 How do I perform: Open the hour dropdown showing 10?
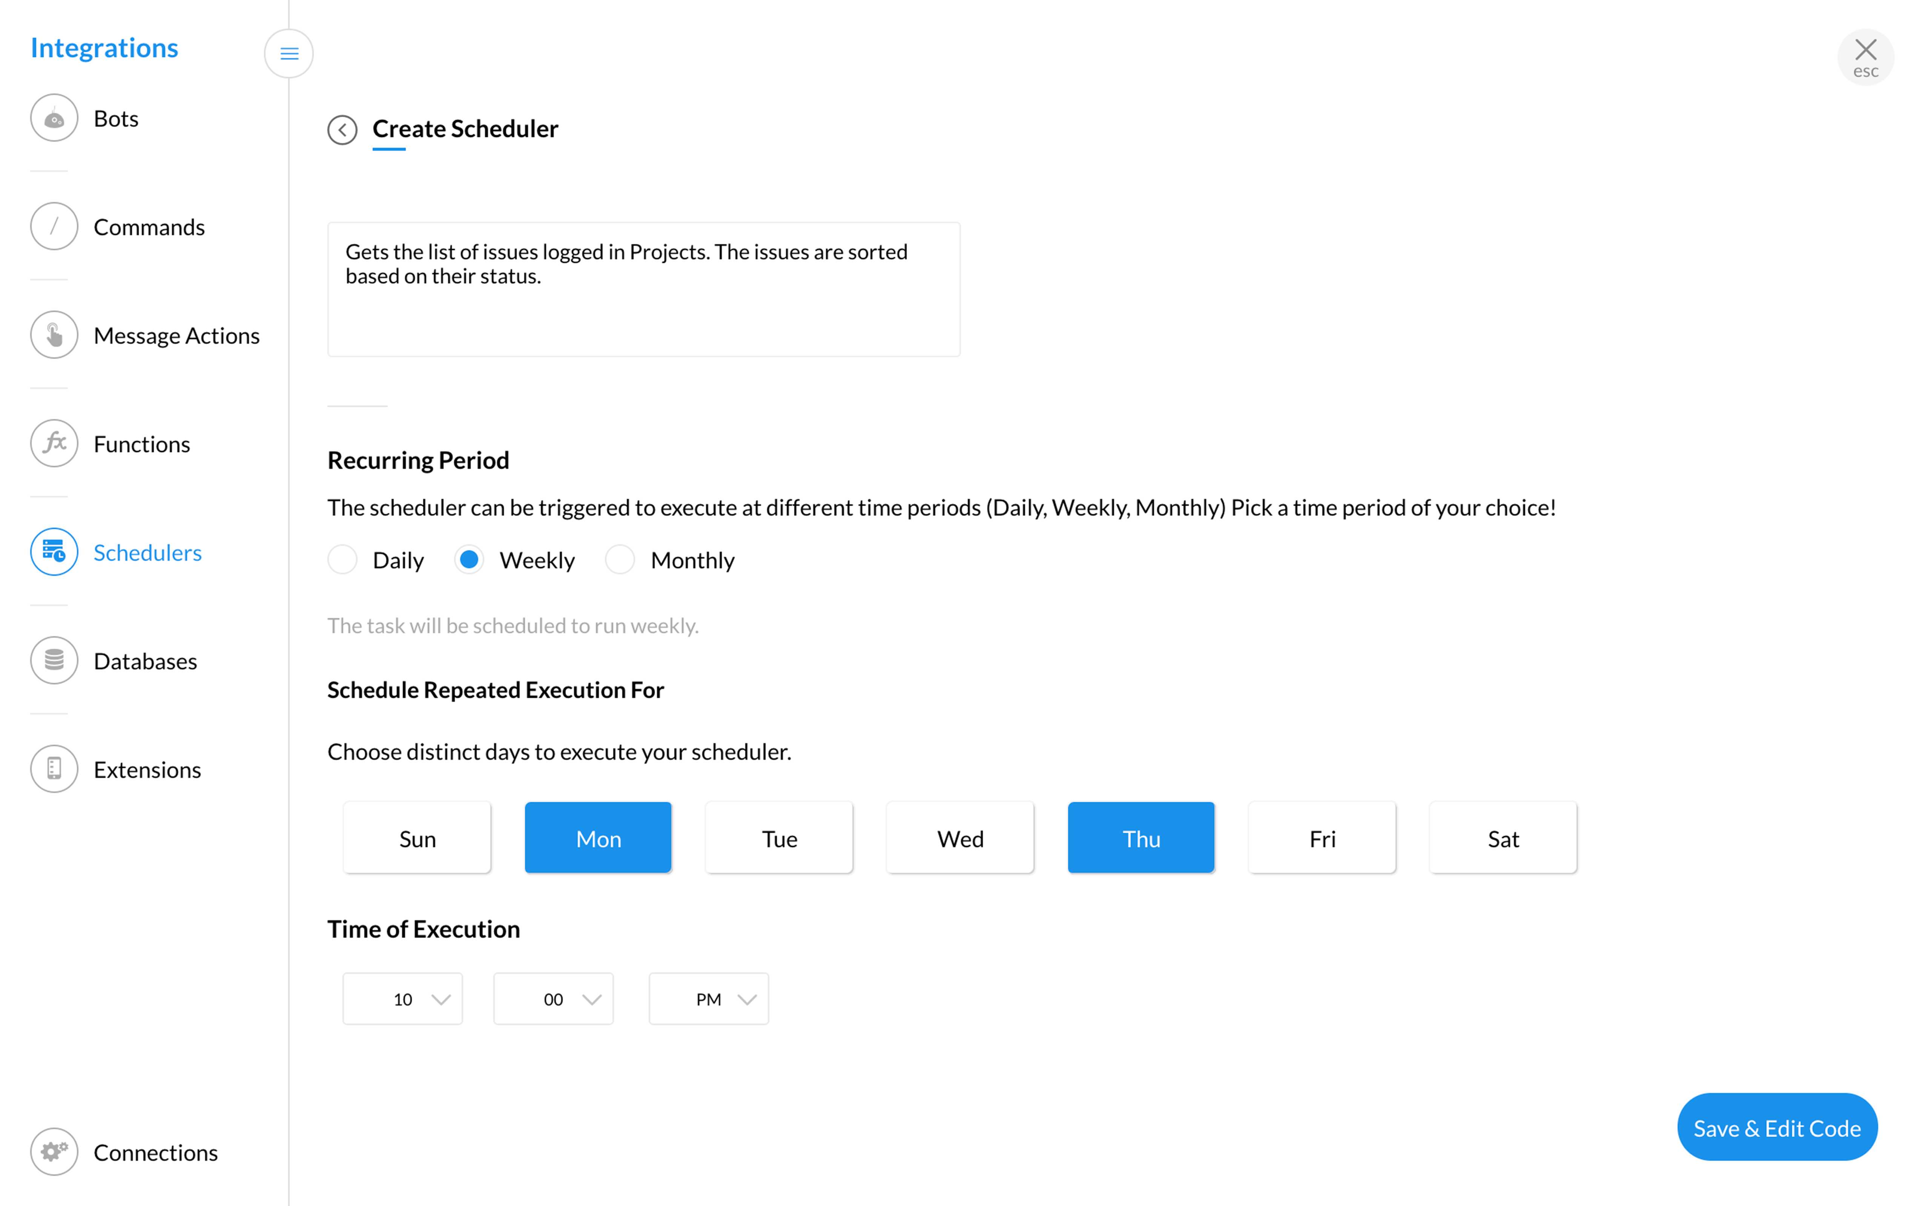click(402, 998)
